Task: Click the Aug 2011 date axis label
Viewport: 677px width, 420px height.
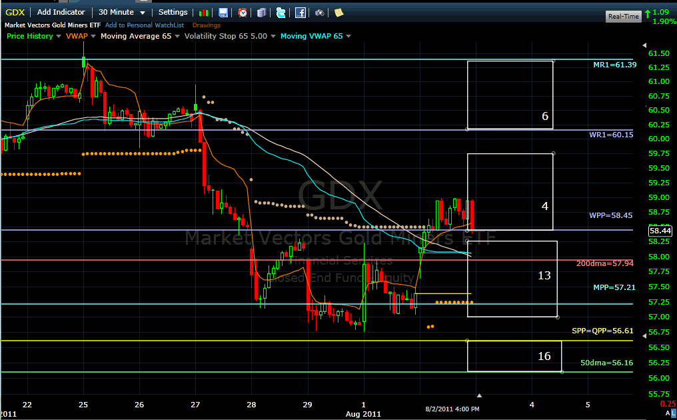Action: tap(364, 414)
